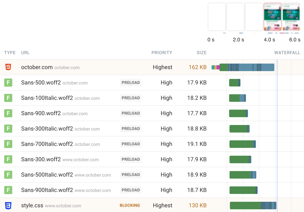Screen dimensions: 304x212
Task: Click the Sans-900Italic.woff2 waterfall bar
Action: pyautogui.click(x=244, y=190)
